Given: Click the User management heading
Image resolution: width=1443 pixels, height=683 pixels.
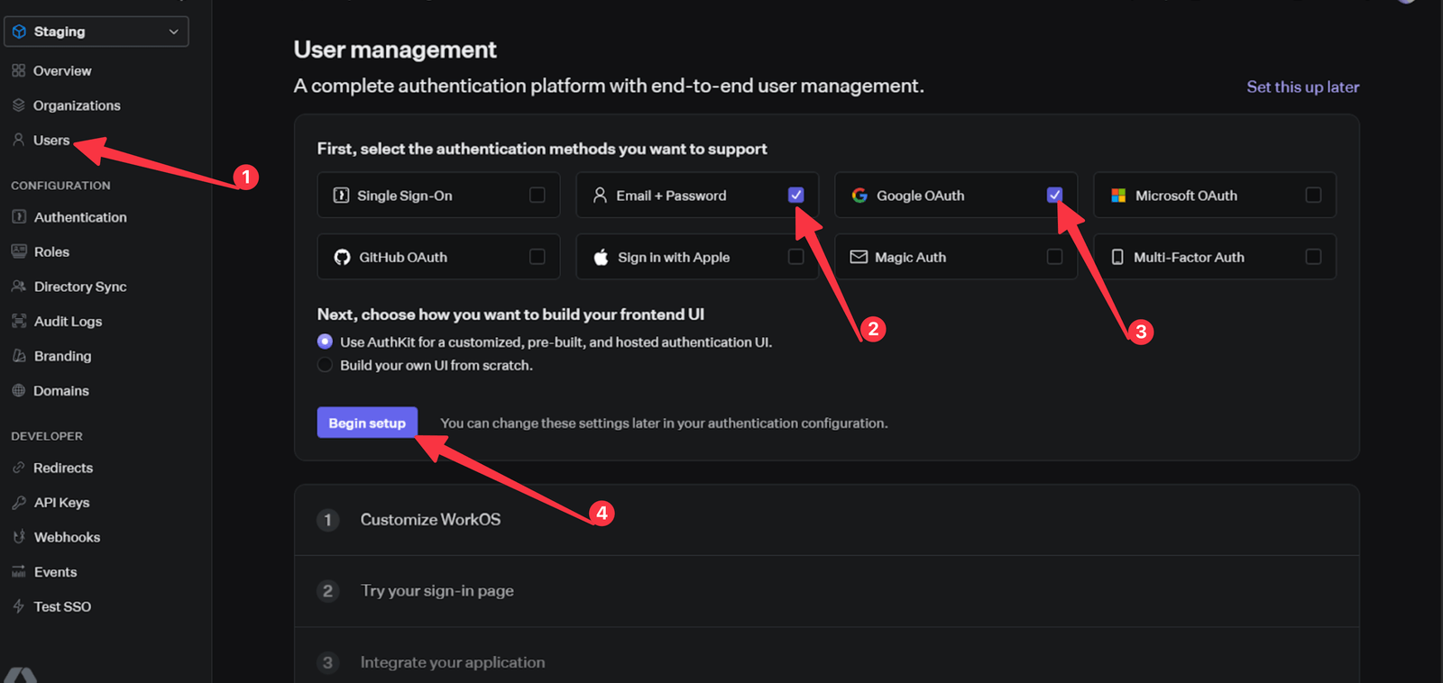Looking at the screenshot, I should tap(395, 50).
